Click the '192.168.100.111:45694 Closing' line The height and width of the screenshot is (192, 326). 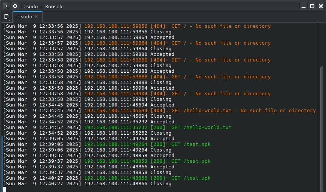(x=87, y=116)
